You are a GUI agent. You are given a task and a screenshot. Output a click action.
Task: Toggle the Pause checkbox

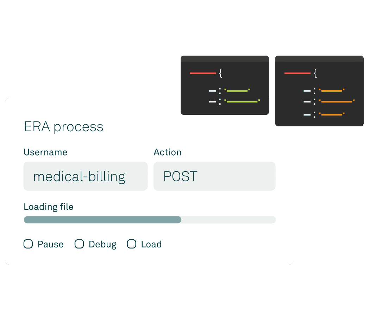[x=28, y=244]
